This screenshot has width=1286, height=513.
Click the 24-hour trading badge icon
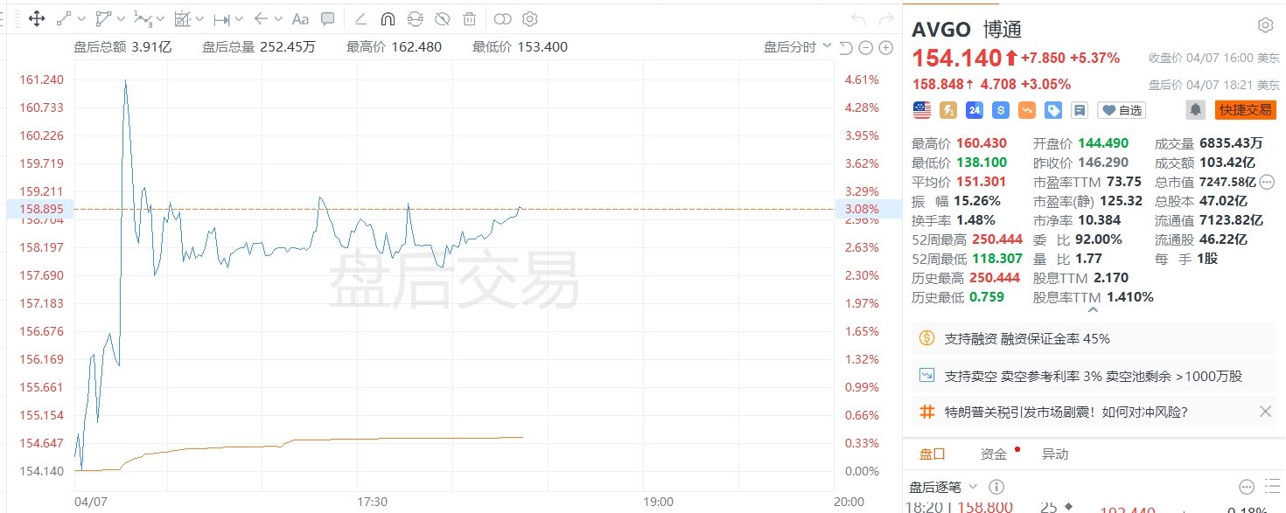974,110
